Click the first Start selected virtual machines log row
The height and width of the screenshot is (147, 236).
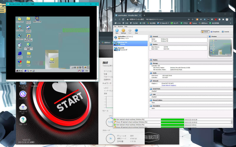tap(172, 119)
